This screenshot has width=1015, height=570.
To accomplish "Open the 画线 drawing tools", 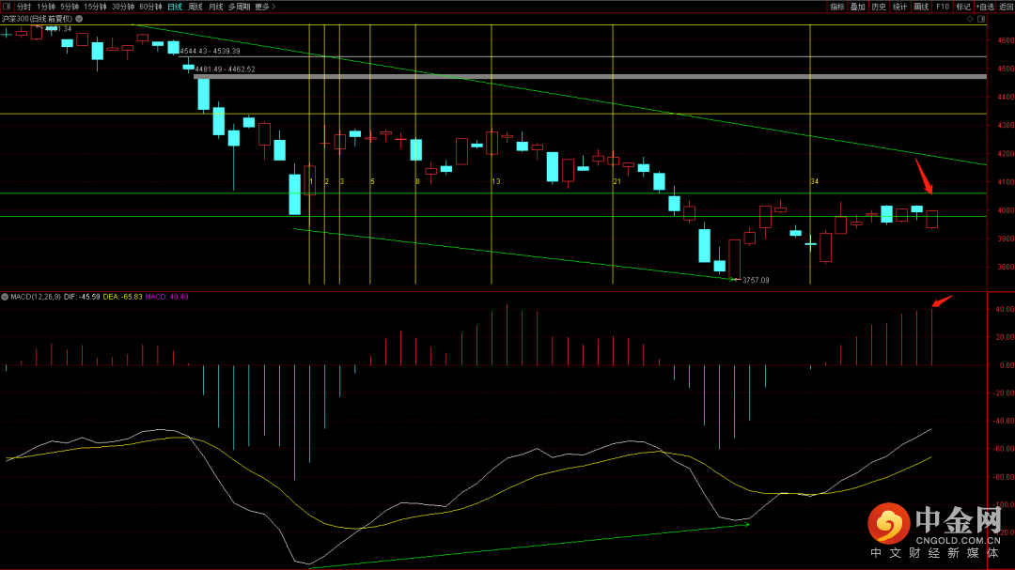I will (921, 7).
